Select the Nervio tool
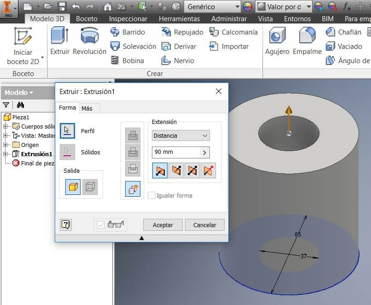Viewport: 371px width, 305px height. click(x=178, y=61)
